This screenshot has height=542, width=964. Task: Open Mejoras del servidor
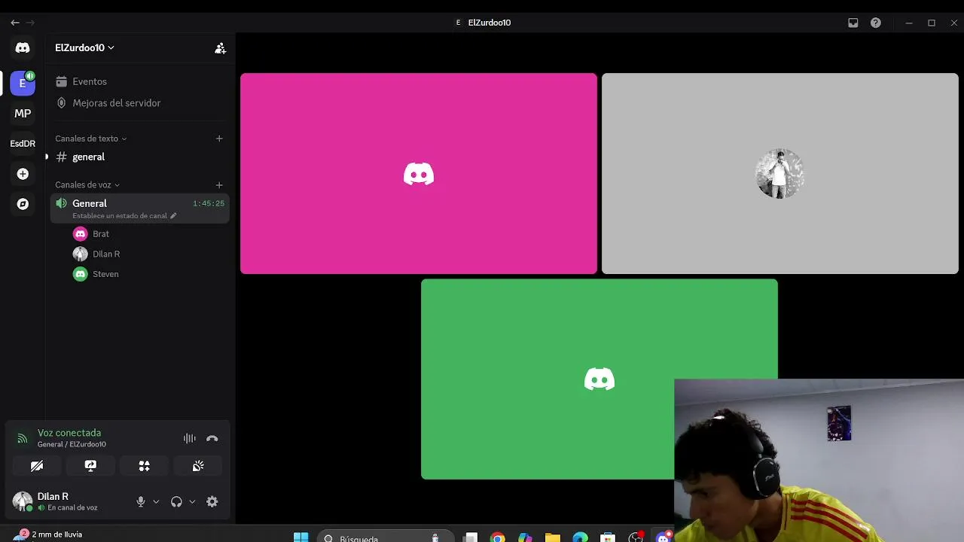point(140,103)
